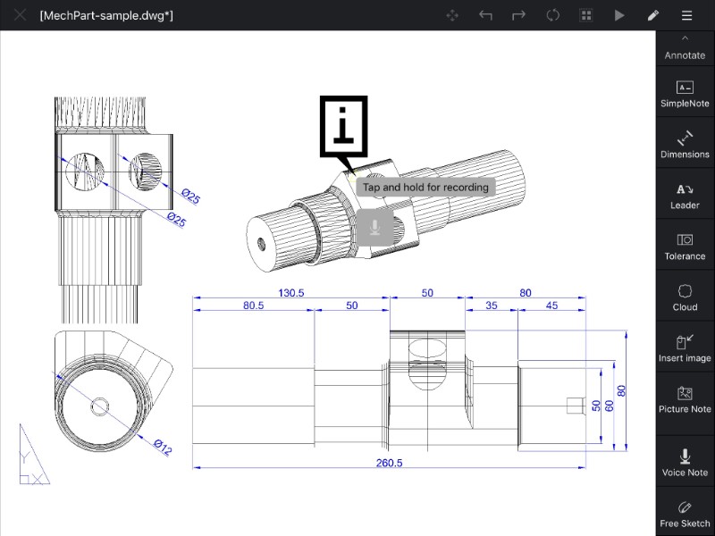Click the UCS axis icon in corner
Image resolution: width=715 pixels, height=536 pixels.
click(x=34, y=454)
